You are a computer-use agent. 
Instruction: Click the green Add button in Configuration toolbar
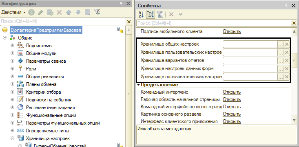click(x=31, y=13)
